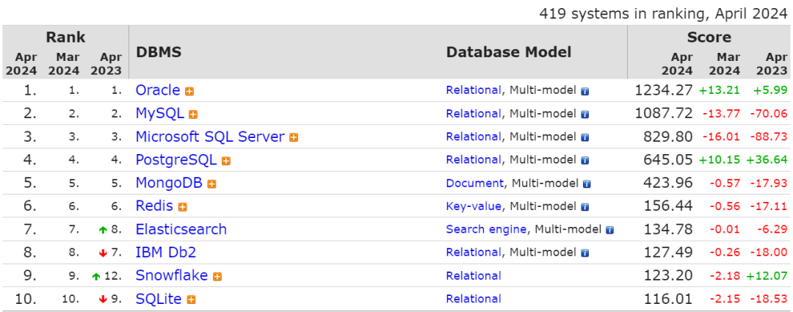Click the info icon in Redis's Multi-model cell
Screen dimensions: 793x312
585,207
